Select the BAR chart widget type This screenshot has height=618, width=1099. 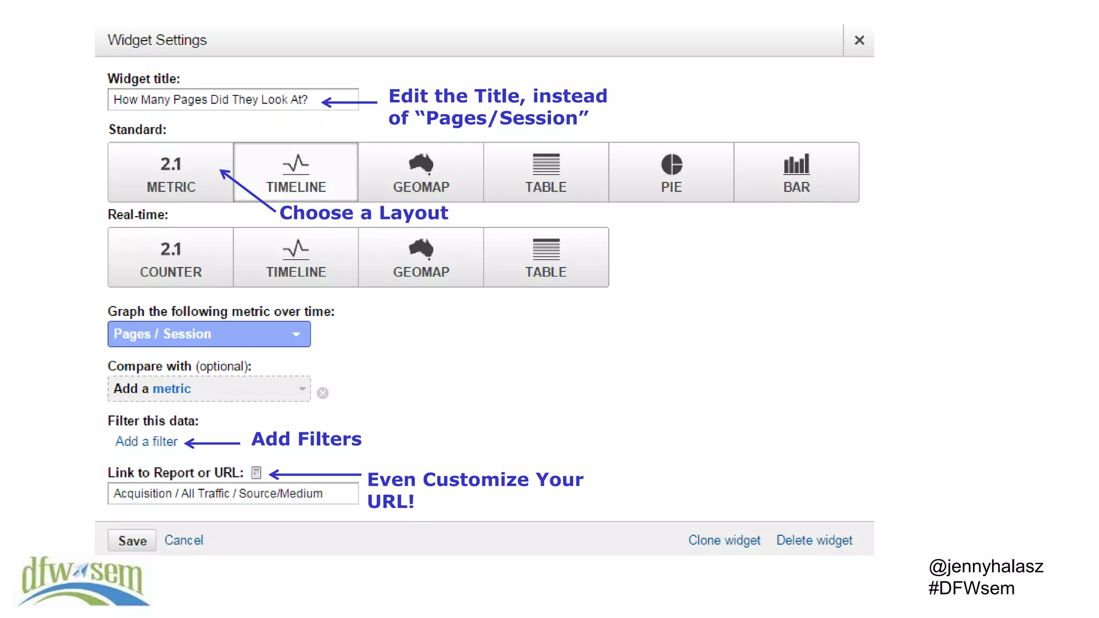pyautogui.click(x=796, y=172)
